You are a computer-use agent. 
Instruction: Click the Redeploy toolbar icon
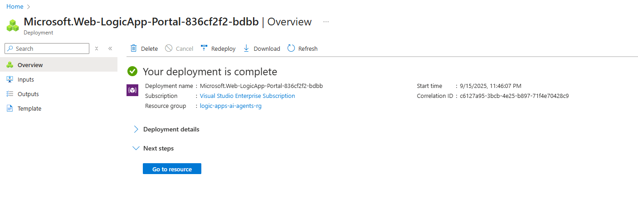(x=204, y=48)
